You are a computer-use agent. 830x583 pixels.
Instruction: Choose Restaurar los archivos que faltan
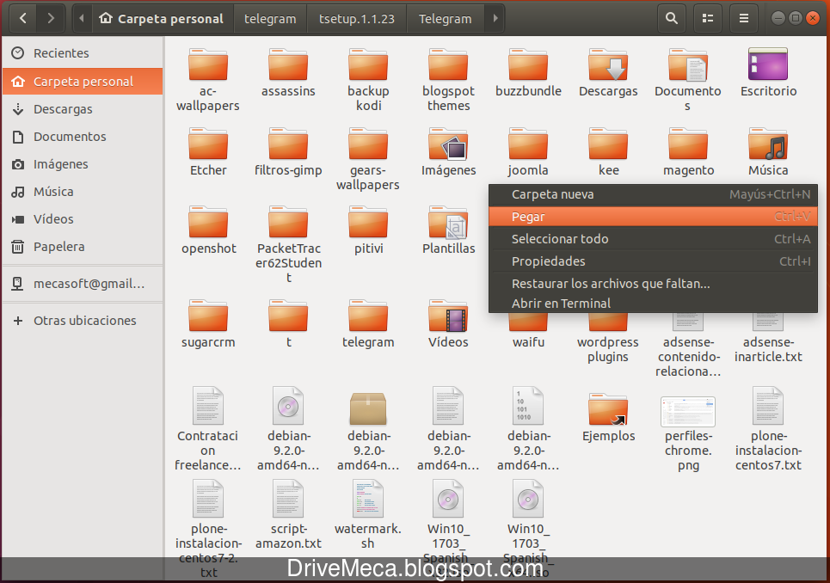[x=653, y=284]
